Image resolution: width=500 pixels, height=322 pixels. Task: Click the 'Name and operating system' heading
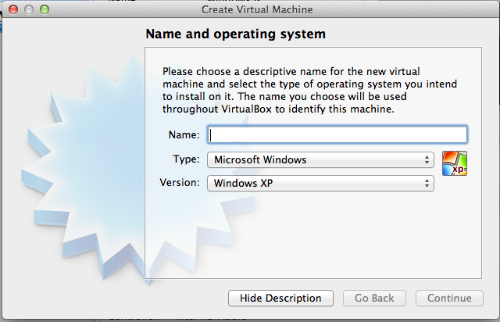click(236, 34)
